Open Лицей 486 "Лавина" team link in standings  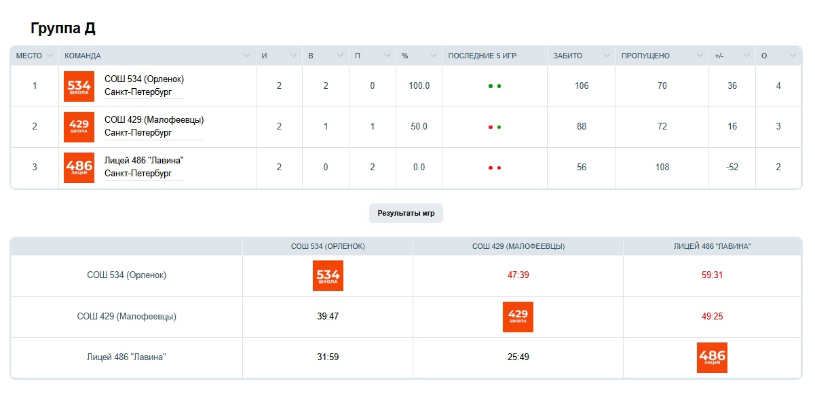click(x=144, y=161)
